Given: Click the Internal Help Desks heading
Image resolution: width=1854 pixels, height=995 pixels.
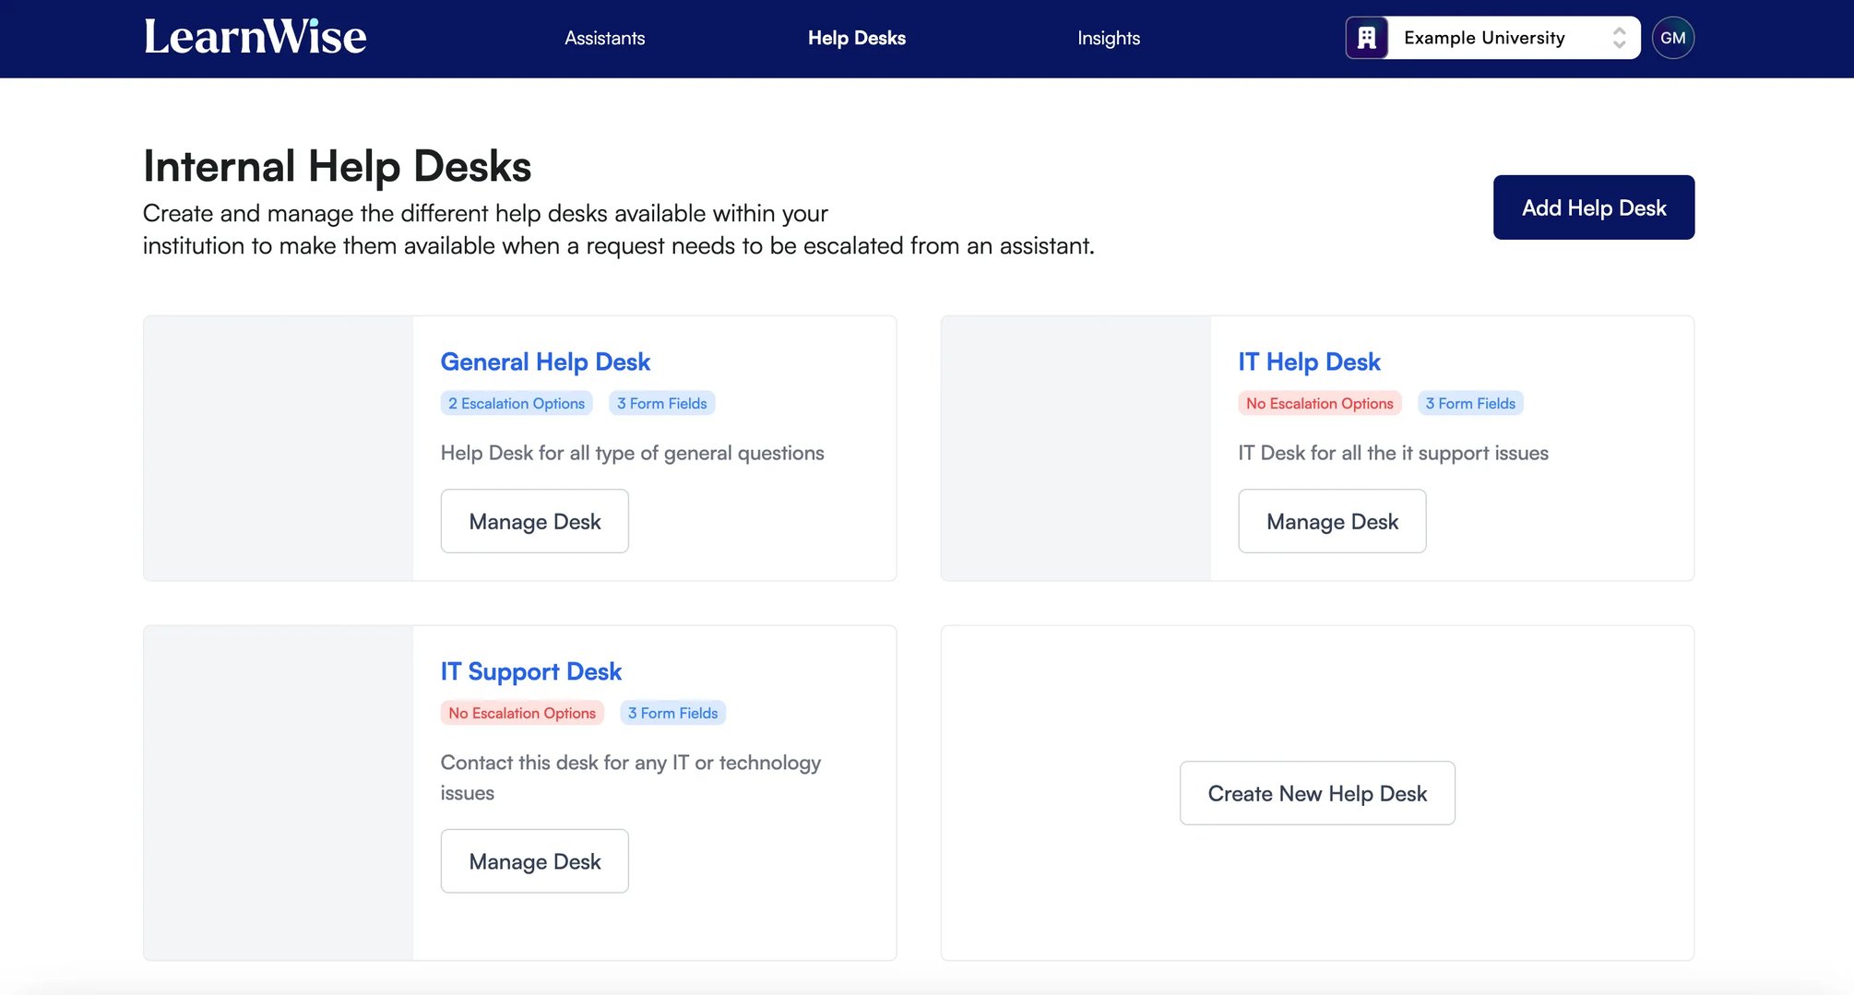Looking at the screenshot, I should click(x=338, y=166).
